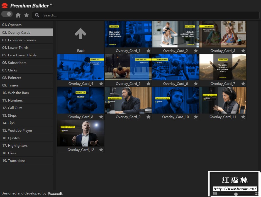Select the Overlay_Card_7 thumbnail

[x=223, y=67]
